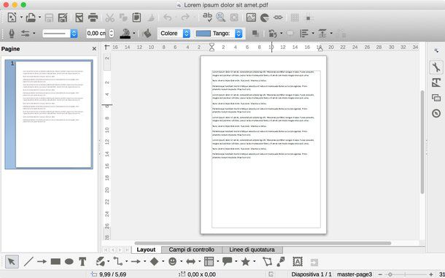Expand the line color palette arrow

pyautogui.click(x=134, y=34)
